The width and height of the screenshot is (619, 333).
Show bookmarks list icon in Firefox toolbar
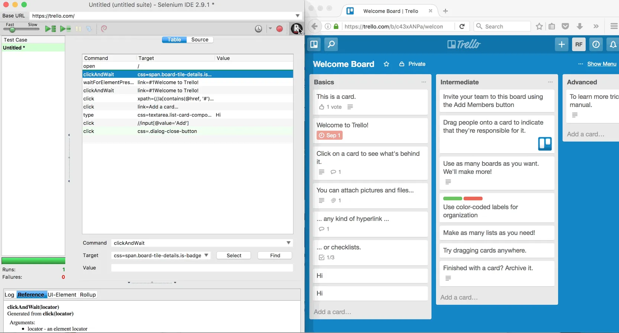pos(552,26)
